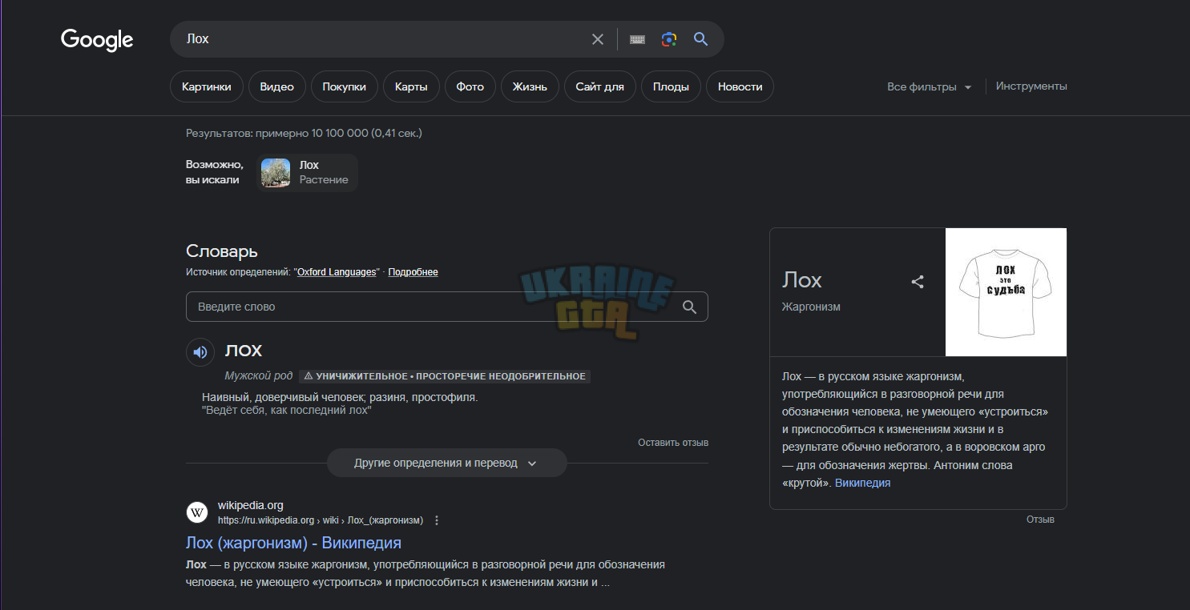Click the Возможно, вы искали label

tap(215, 172)
